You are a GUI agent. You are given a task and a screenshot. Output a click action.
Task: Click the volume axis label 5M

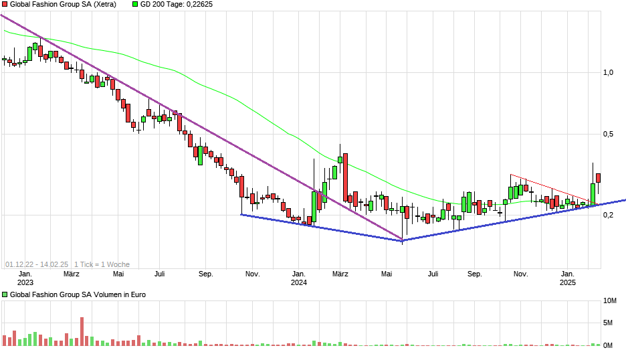coord(608,323)
